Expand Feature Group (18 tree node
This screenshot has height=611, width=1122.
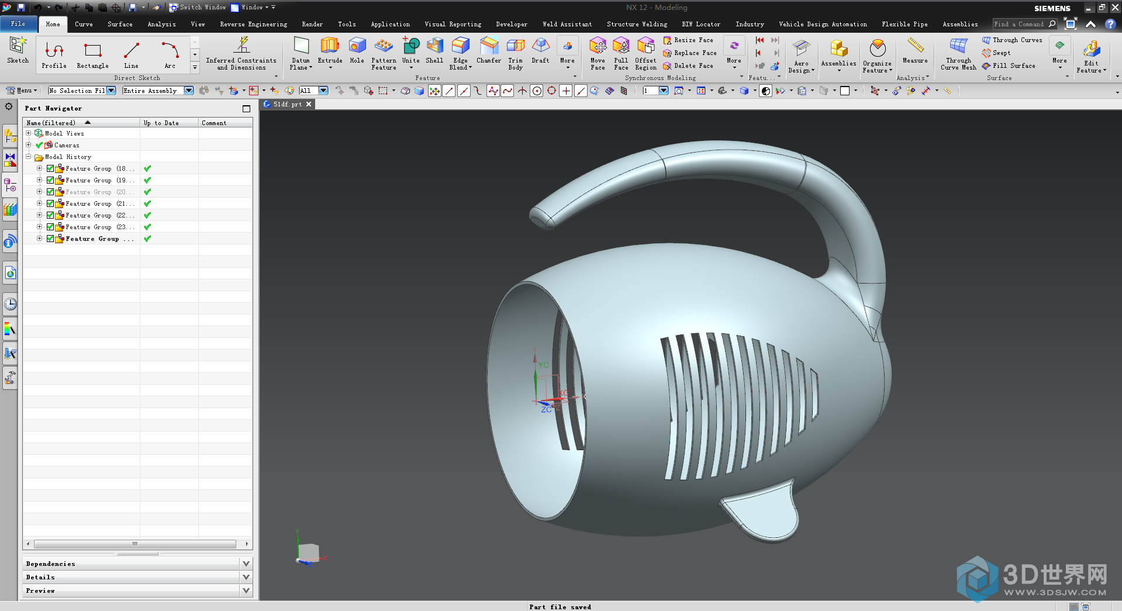tap(39, 168)
